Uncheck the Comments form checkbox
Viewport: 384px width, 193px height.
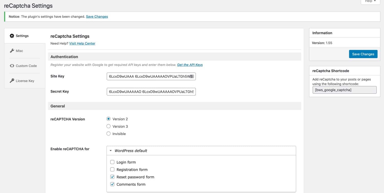point(112,184)
